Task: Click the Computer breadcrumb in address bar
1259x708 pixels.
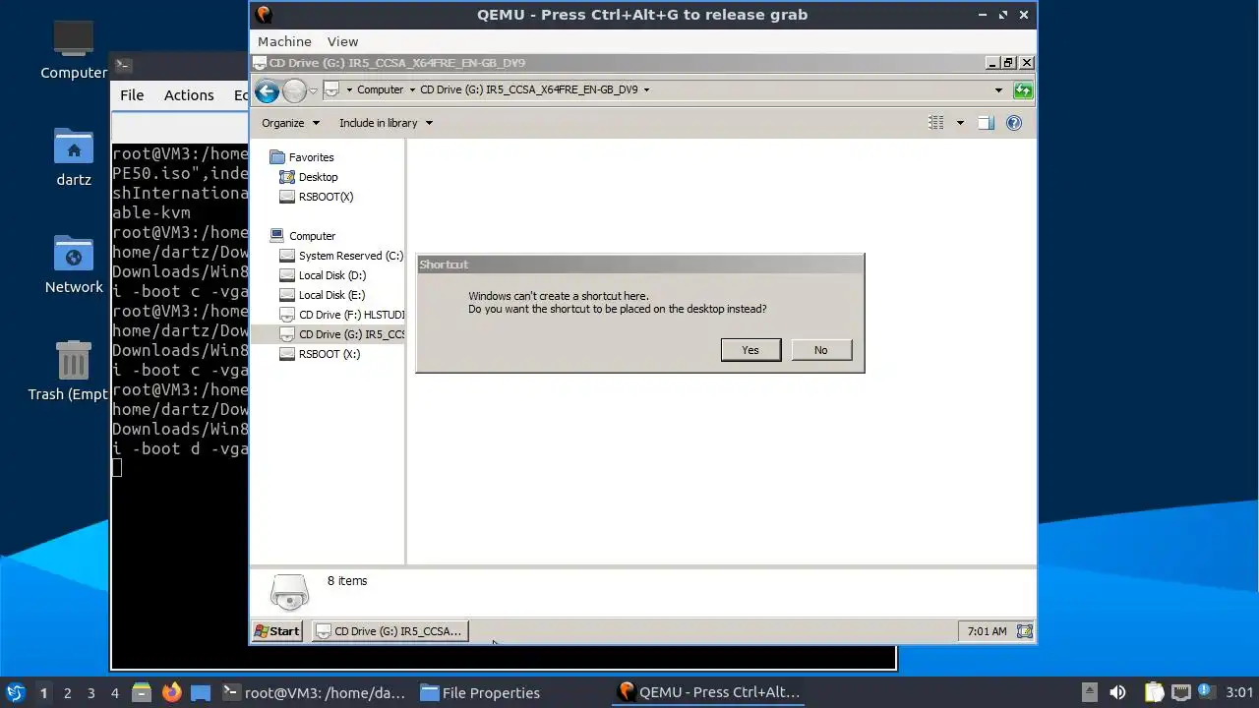Action: (380, 89)
